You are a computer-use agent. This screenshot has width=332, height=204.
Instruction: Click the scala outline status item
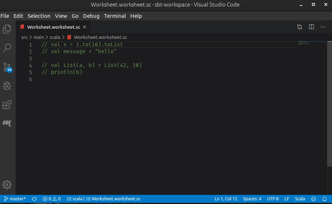pos(75,199)
